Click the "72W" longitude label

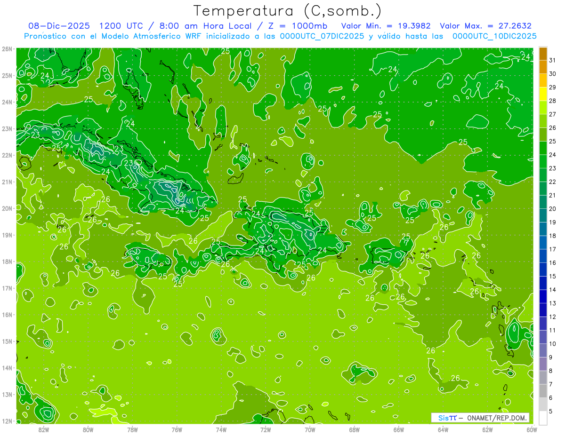tap(266, 429)
